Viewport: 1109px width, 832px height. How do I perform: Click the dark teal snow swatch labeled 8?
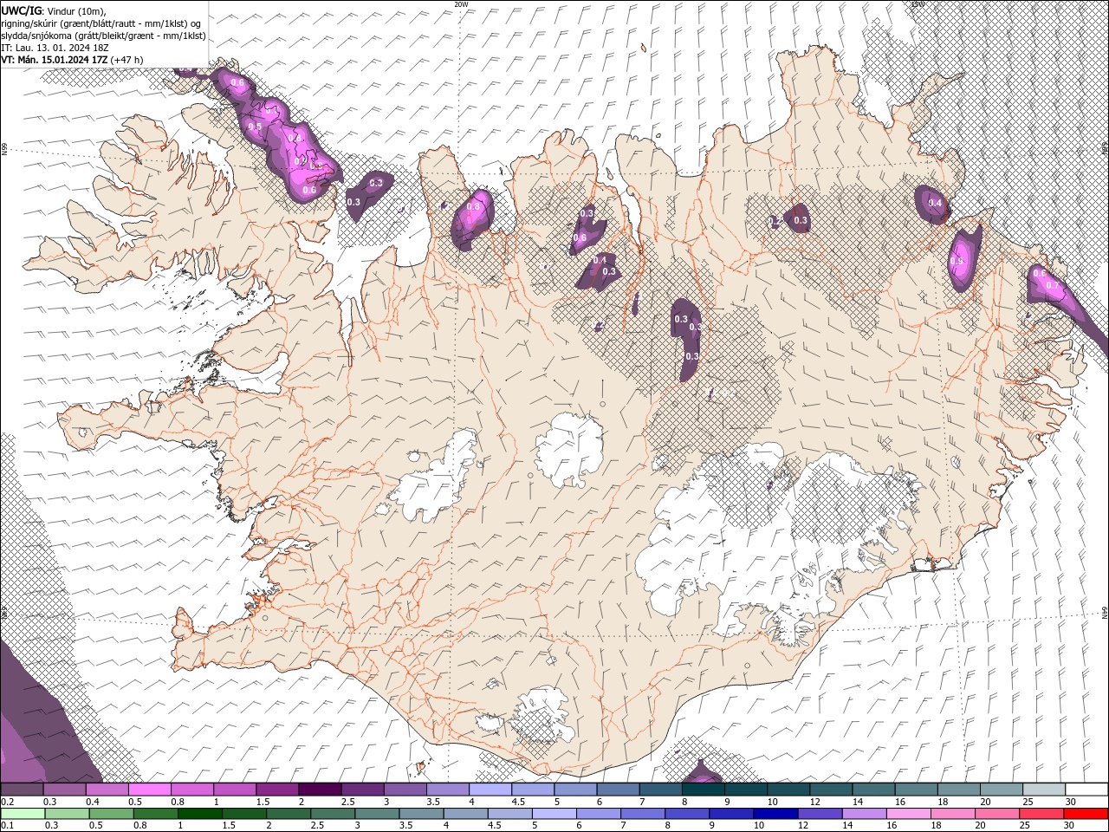tap(704, 790)
